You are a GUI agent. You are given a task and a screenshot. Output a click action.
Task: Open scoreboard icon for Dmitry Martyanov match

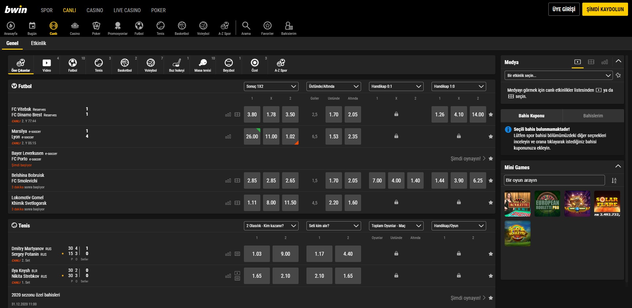click(x=237, y=254)
